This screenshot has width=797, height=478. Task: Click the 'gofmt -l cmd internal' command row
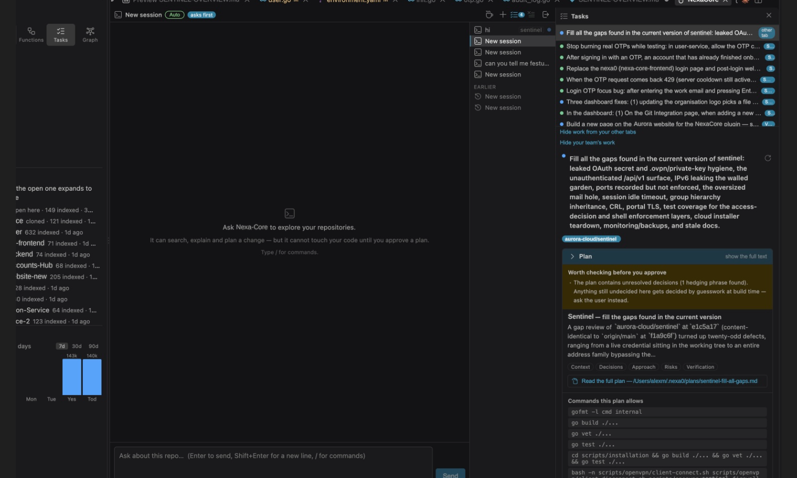(x=667, y=412)
